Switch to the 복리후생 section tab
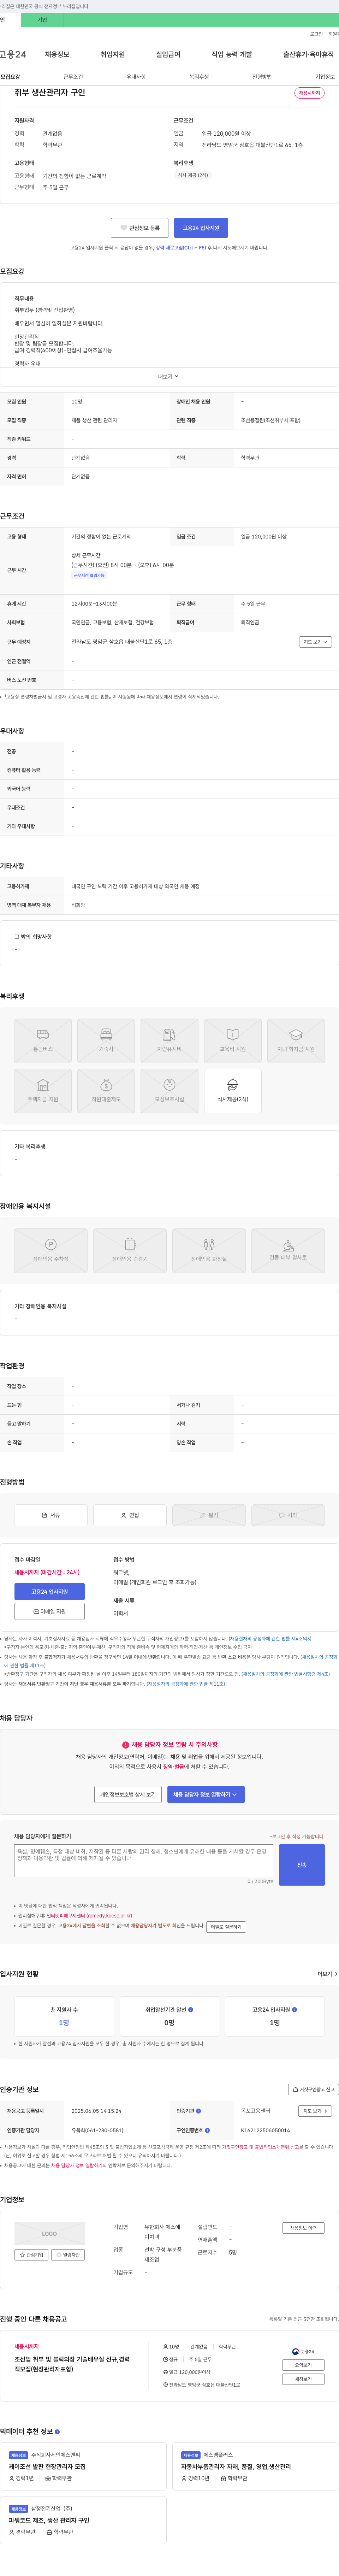Viewport: 339px width, 2576px height. pos(199,77)
